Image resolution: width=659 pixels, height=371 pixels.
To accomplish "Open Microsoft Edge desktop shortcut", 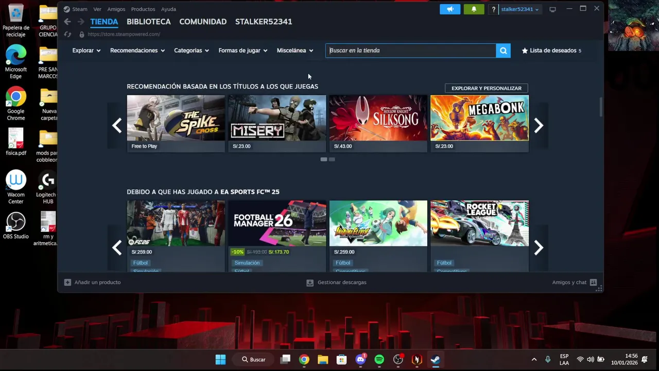I will tap(16, 62).
